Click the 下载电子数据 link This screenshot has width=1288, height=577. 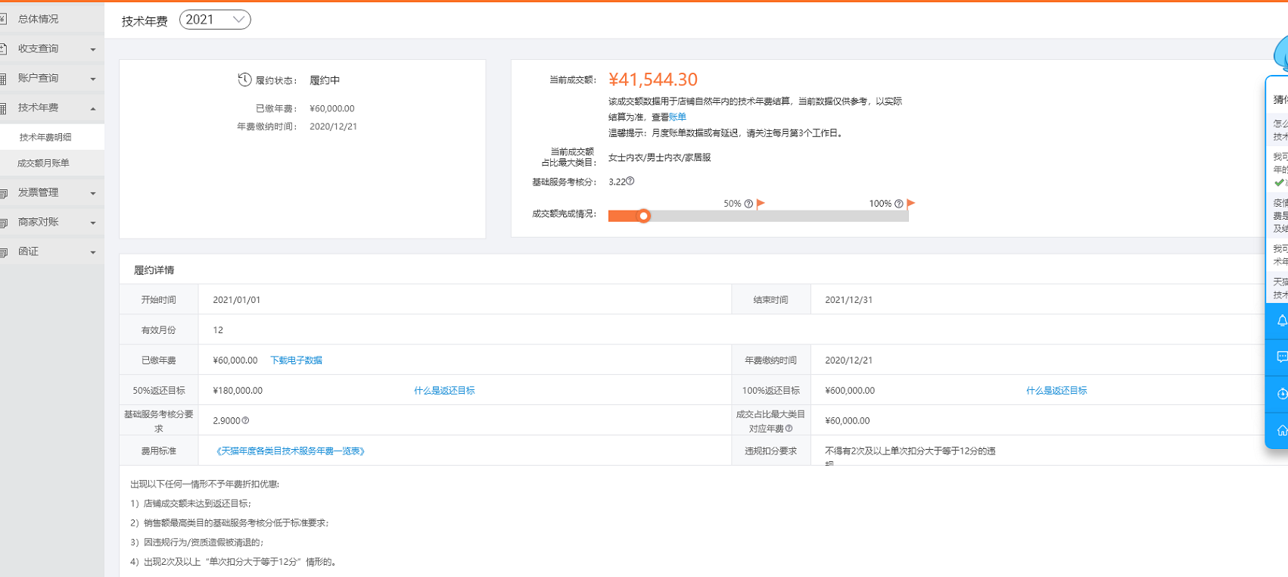click(x=296, y=360)
